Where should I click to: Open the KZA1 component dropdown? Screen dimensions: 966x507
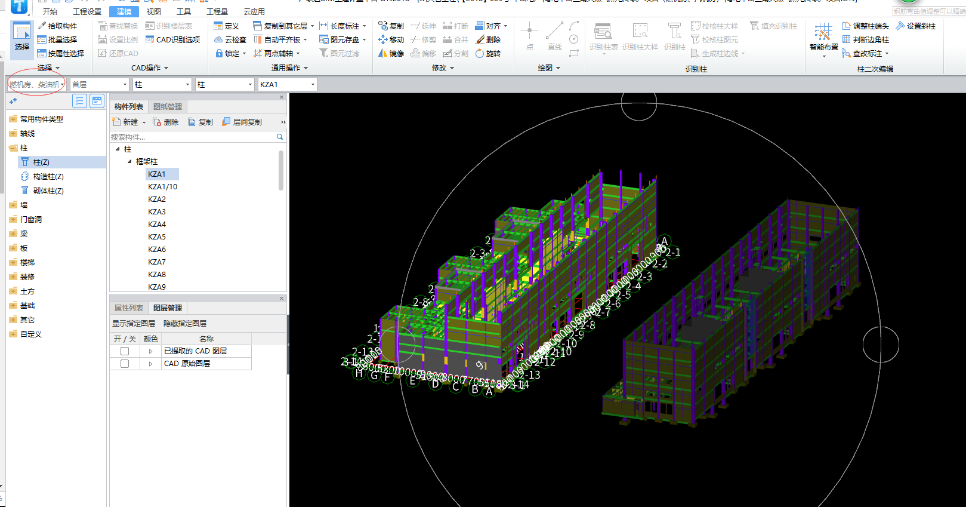click(287, 85)
